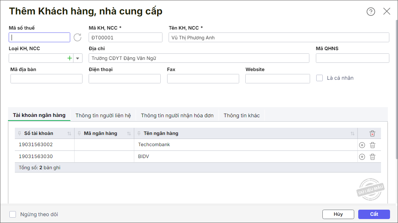Image resolution: width=398 pixels, height=223 pixels.
Task: Open the Thông tin khác tab
Action: point(242,115)
